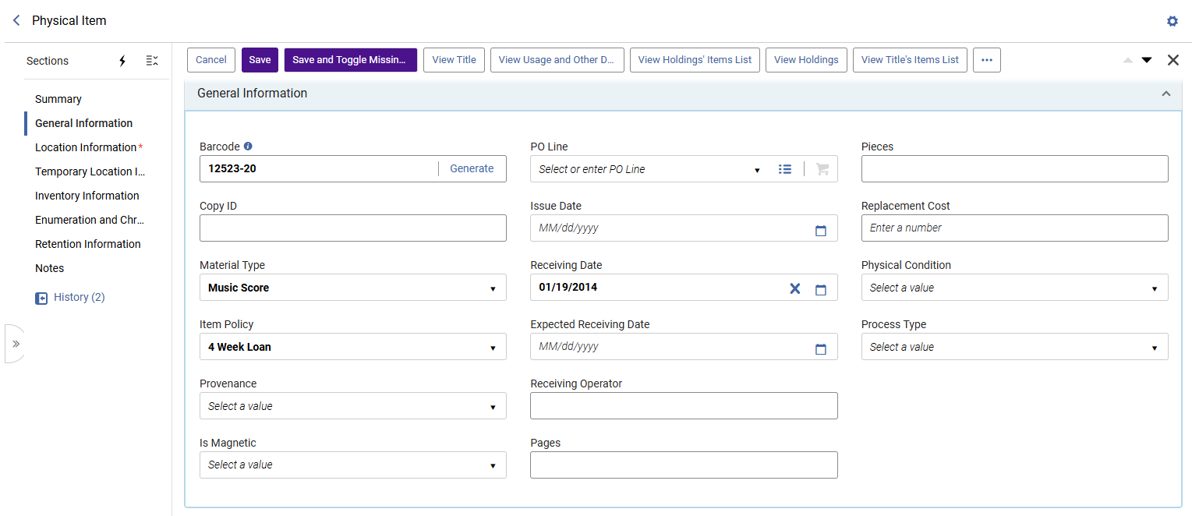The image size is (1192, 516).
Task: Open the Provenance dropdown
Action: pyautogui.click(x=353, y=406)
